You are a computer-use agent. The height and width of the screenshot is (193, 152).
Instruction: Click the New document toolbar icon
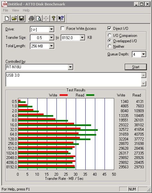(x=7, y=19)
